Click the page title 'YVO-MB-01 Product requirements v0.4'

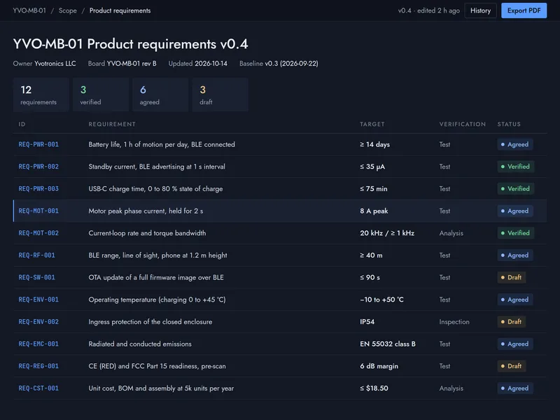click(130, 44)
